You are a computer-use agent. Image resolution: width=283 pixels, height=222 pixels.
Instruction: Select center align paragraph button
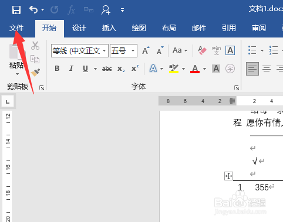pos(267,69)
